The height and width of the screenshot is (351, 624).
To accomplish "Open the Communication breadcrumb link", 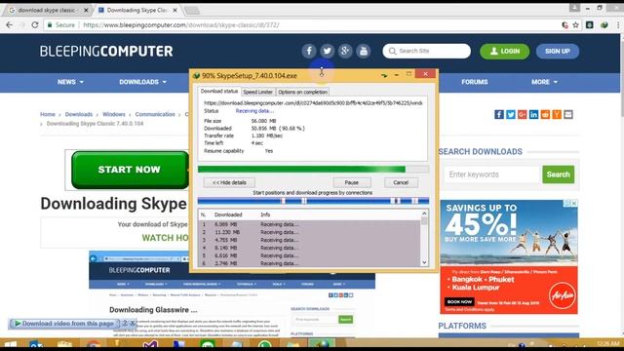I will [x=155, y=114].
